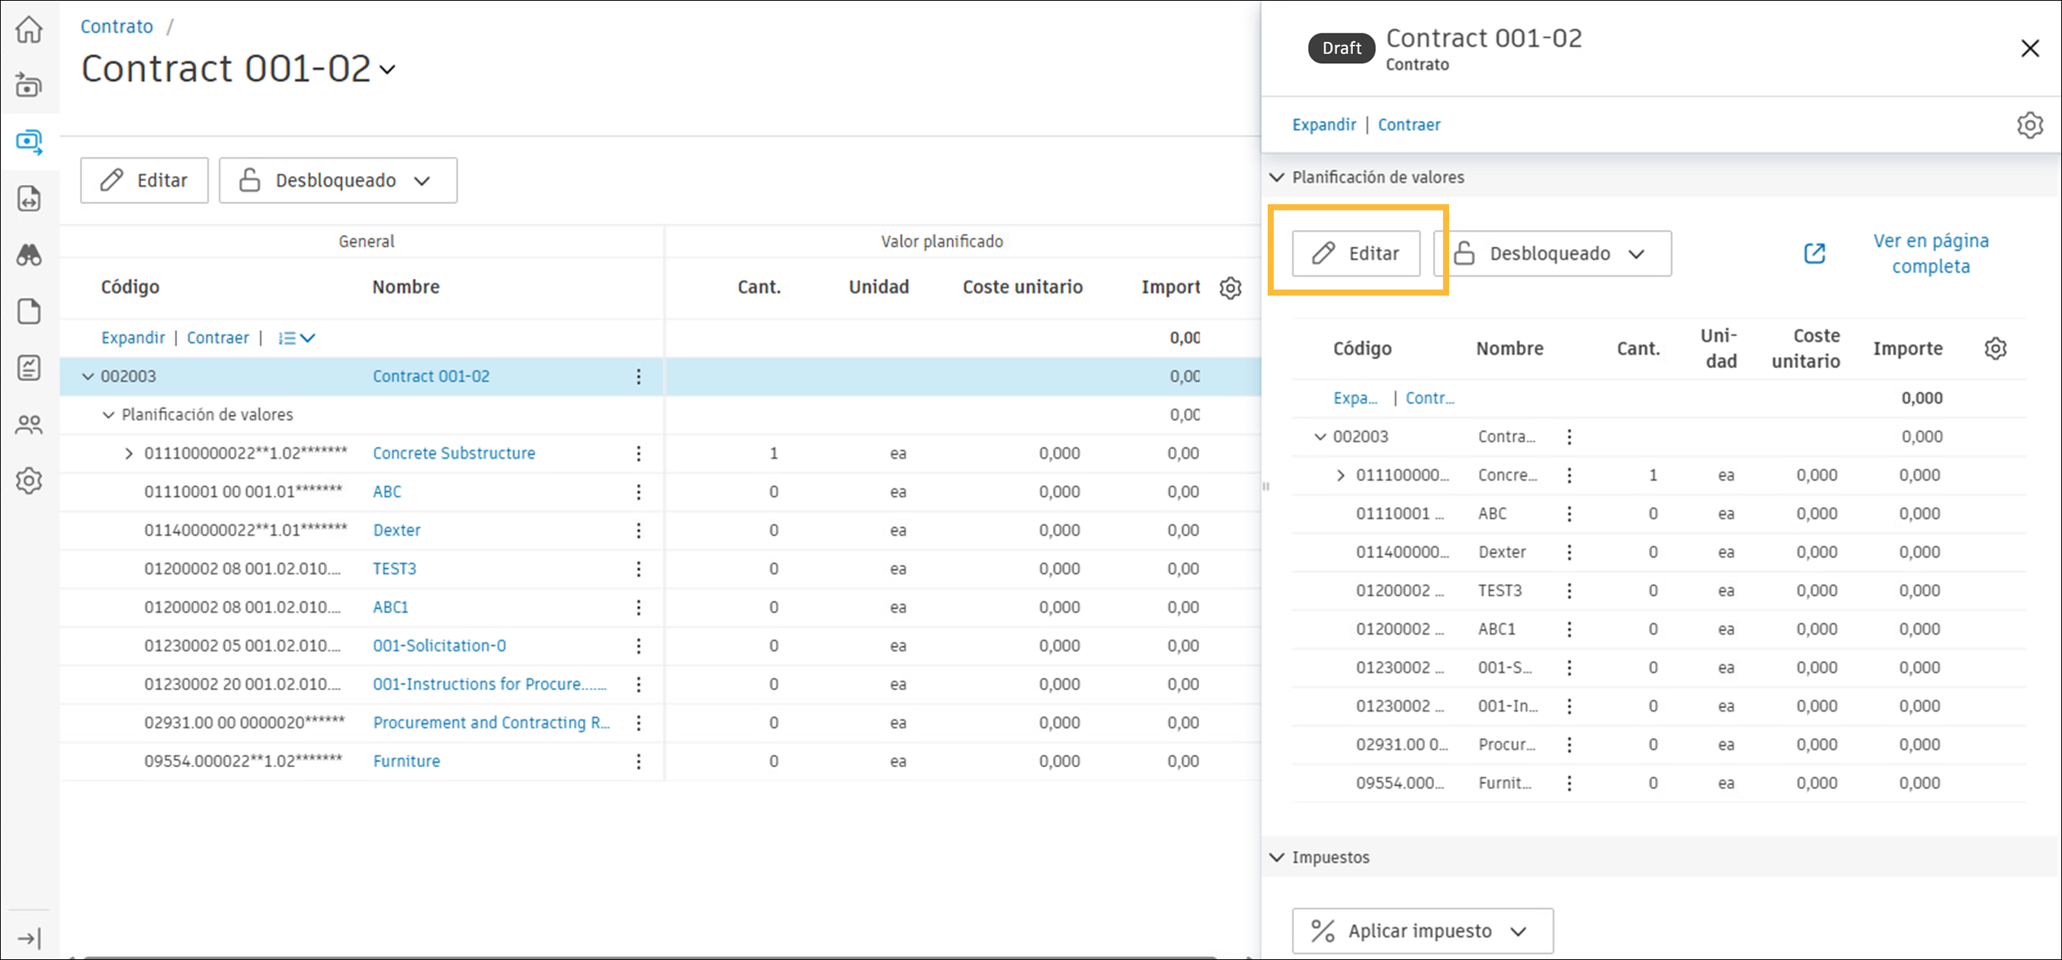Go to Contrato breadcrumb
2062x960 pixels.
pos(117,27)
